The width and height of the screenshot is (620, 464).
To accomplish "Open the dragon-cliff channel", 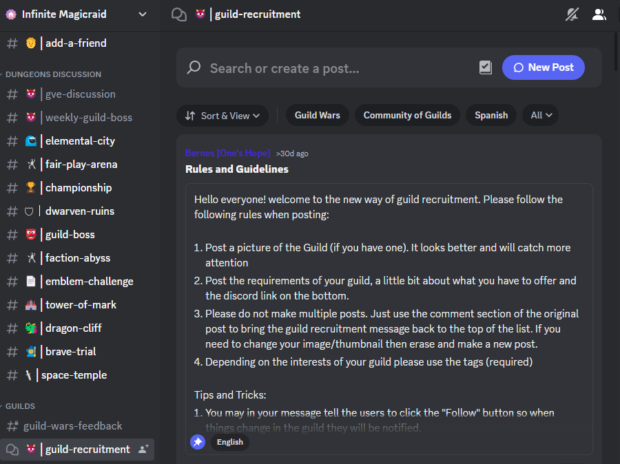I will click(73, 328).
